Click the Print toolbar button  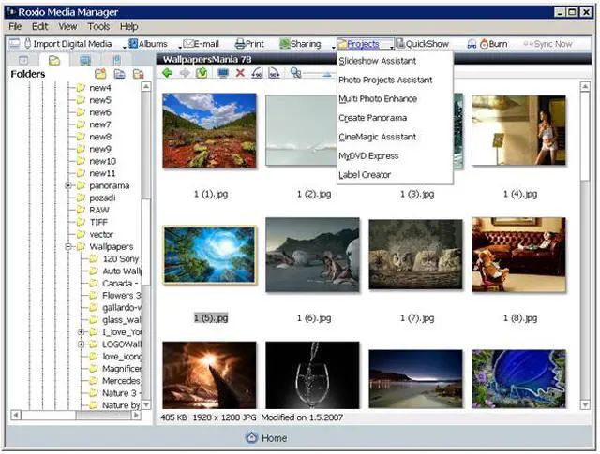coord(249,44)
